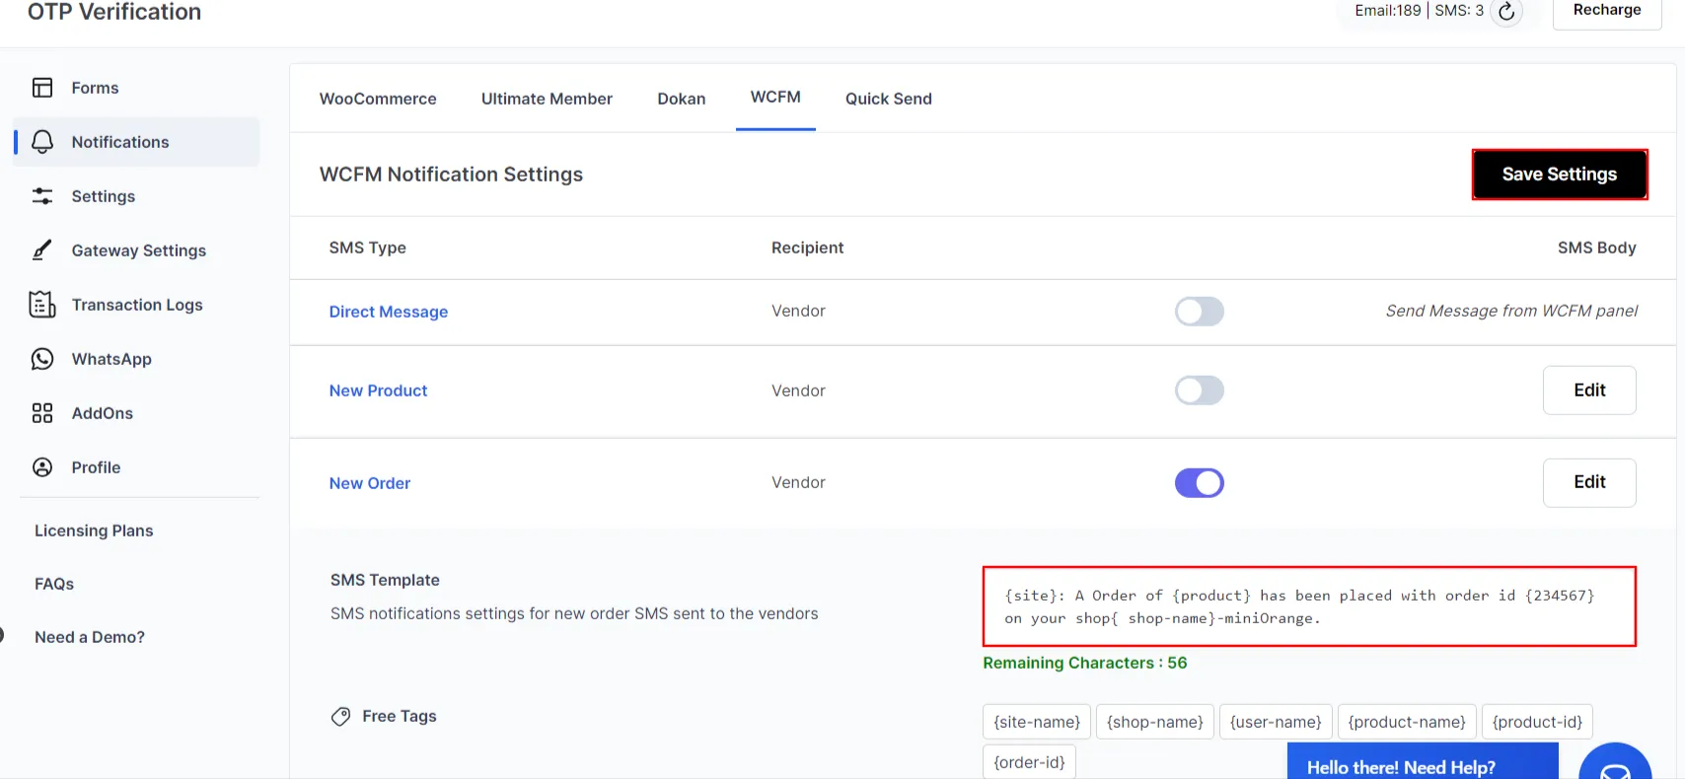This screenshot has width=1685, height=779.
Task: Open the Gateway Settings menu label
Action: pos(139,250)
